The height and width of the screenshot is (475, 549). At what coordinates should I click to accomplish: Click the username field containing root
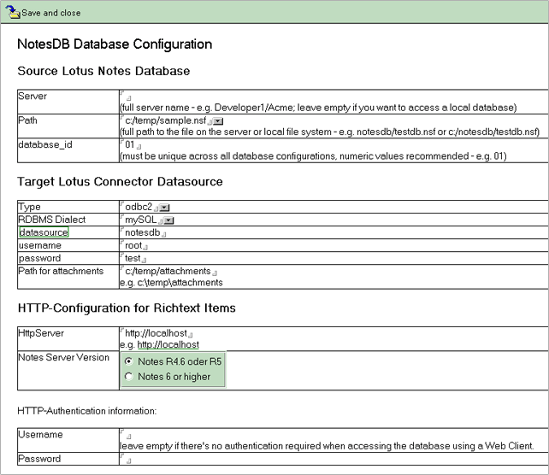coord(134,246)
